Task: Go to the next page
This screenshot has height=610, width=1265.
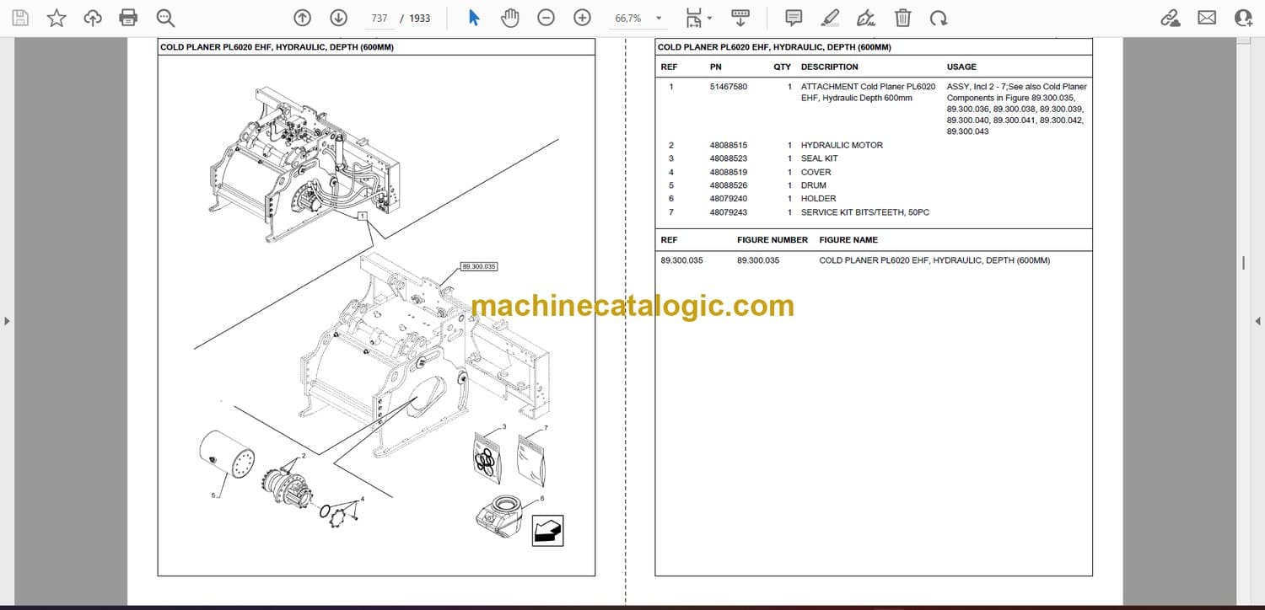Action: click(338, 18)
